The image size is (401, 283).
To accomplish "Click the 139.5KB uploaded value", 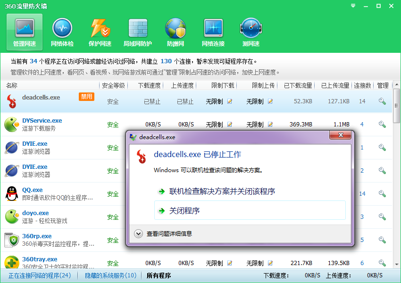I will 339,263.
